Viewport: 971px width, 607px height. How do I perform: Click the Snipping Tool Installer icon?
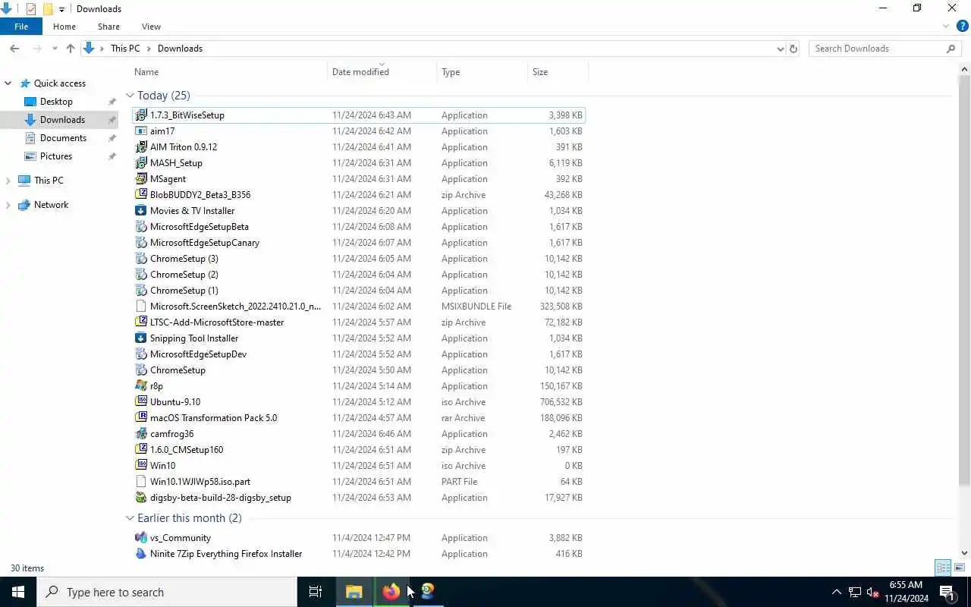click(x=141, y=338)
